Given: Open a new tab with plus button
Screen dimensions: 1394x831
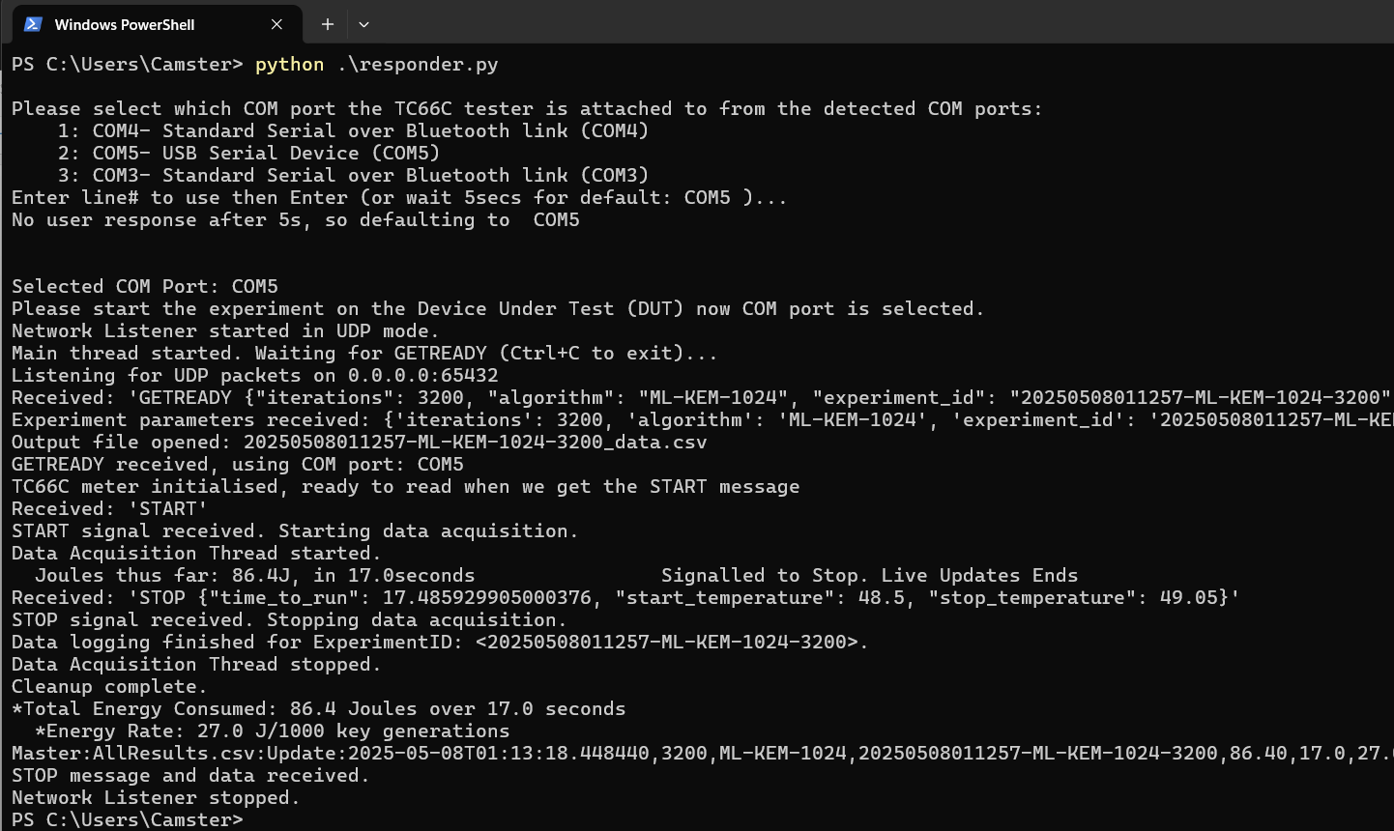Looking at the screenshot, I should point(328,24).
